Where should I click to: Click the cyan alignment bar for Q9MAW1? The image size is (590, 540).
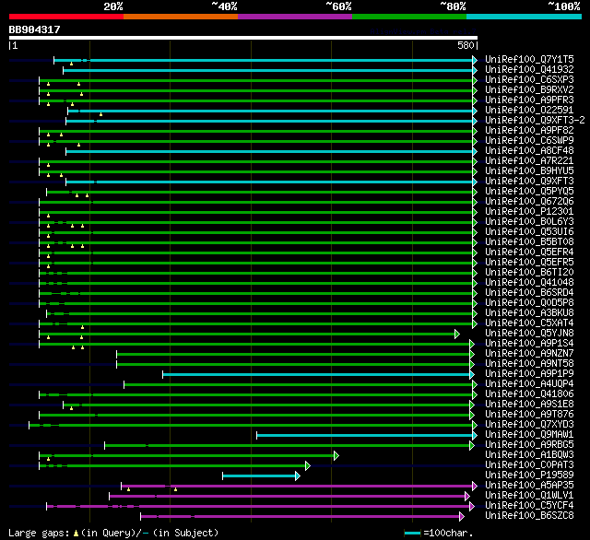365,436
